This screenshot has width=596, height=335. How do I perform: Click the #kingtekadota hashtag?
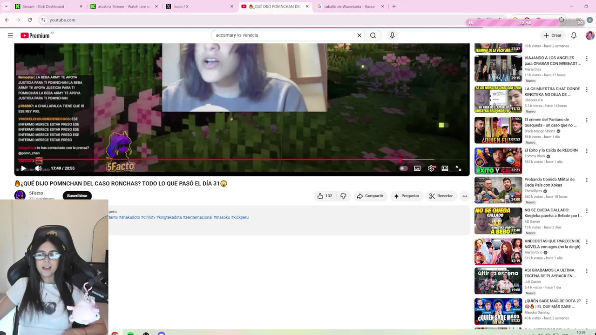pos(169,217)
